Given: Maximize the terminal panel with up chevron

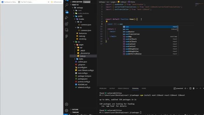Looking at the screenshot, I should coord(200,88).
